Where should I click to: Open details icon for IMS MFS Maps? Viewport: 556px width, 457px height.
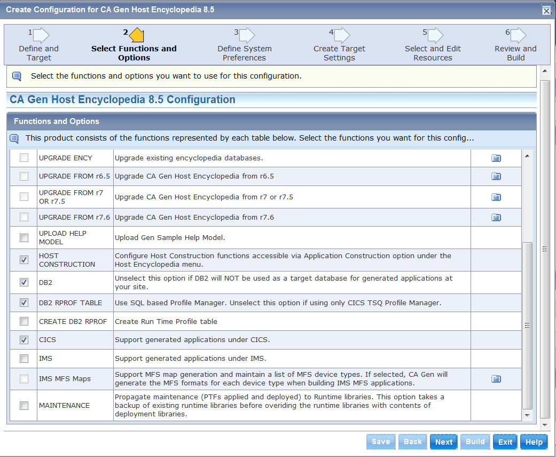click(x=496, y=379)
